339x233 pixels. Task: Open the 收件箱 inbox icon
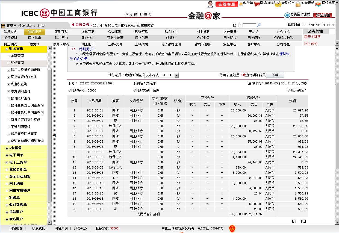pyautogui.click(x=241, y=4)
